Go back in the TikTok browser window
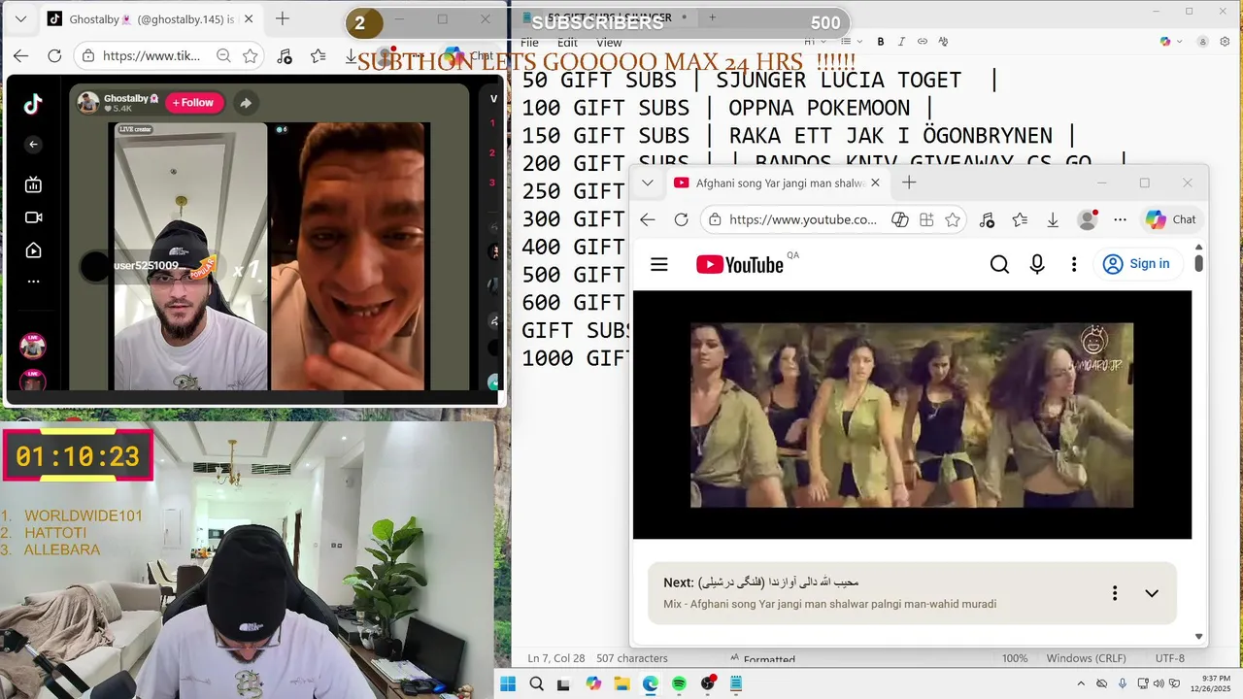Viewport: 1243px width, 699px height. pyautogui.click(x=20, y=56)
